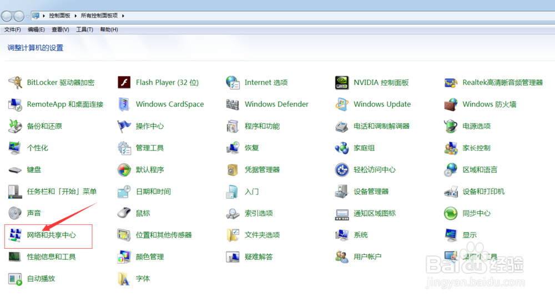Open the 键盘 link

(34, 170)
